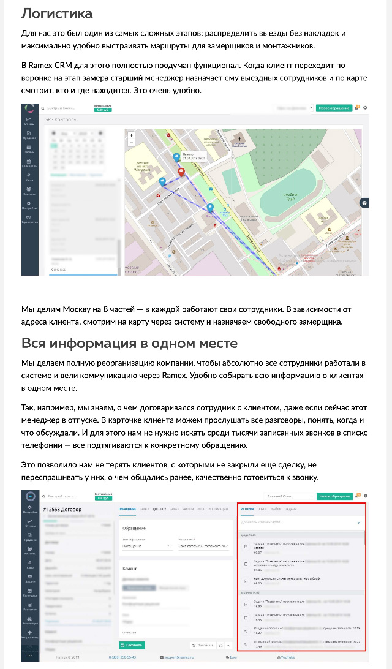Switch to the ЗАКАЗ tab
392x669 pixels.
(x=174, y=509)
